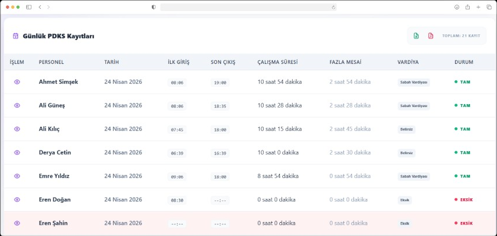
Task: Focus the browser address bar
Action: [248, 8]
